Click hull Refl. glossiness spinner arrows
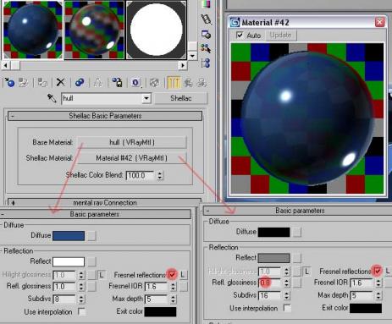This screenshot has height=324, width=392. 81,287
